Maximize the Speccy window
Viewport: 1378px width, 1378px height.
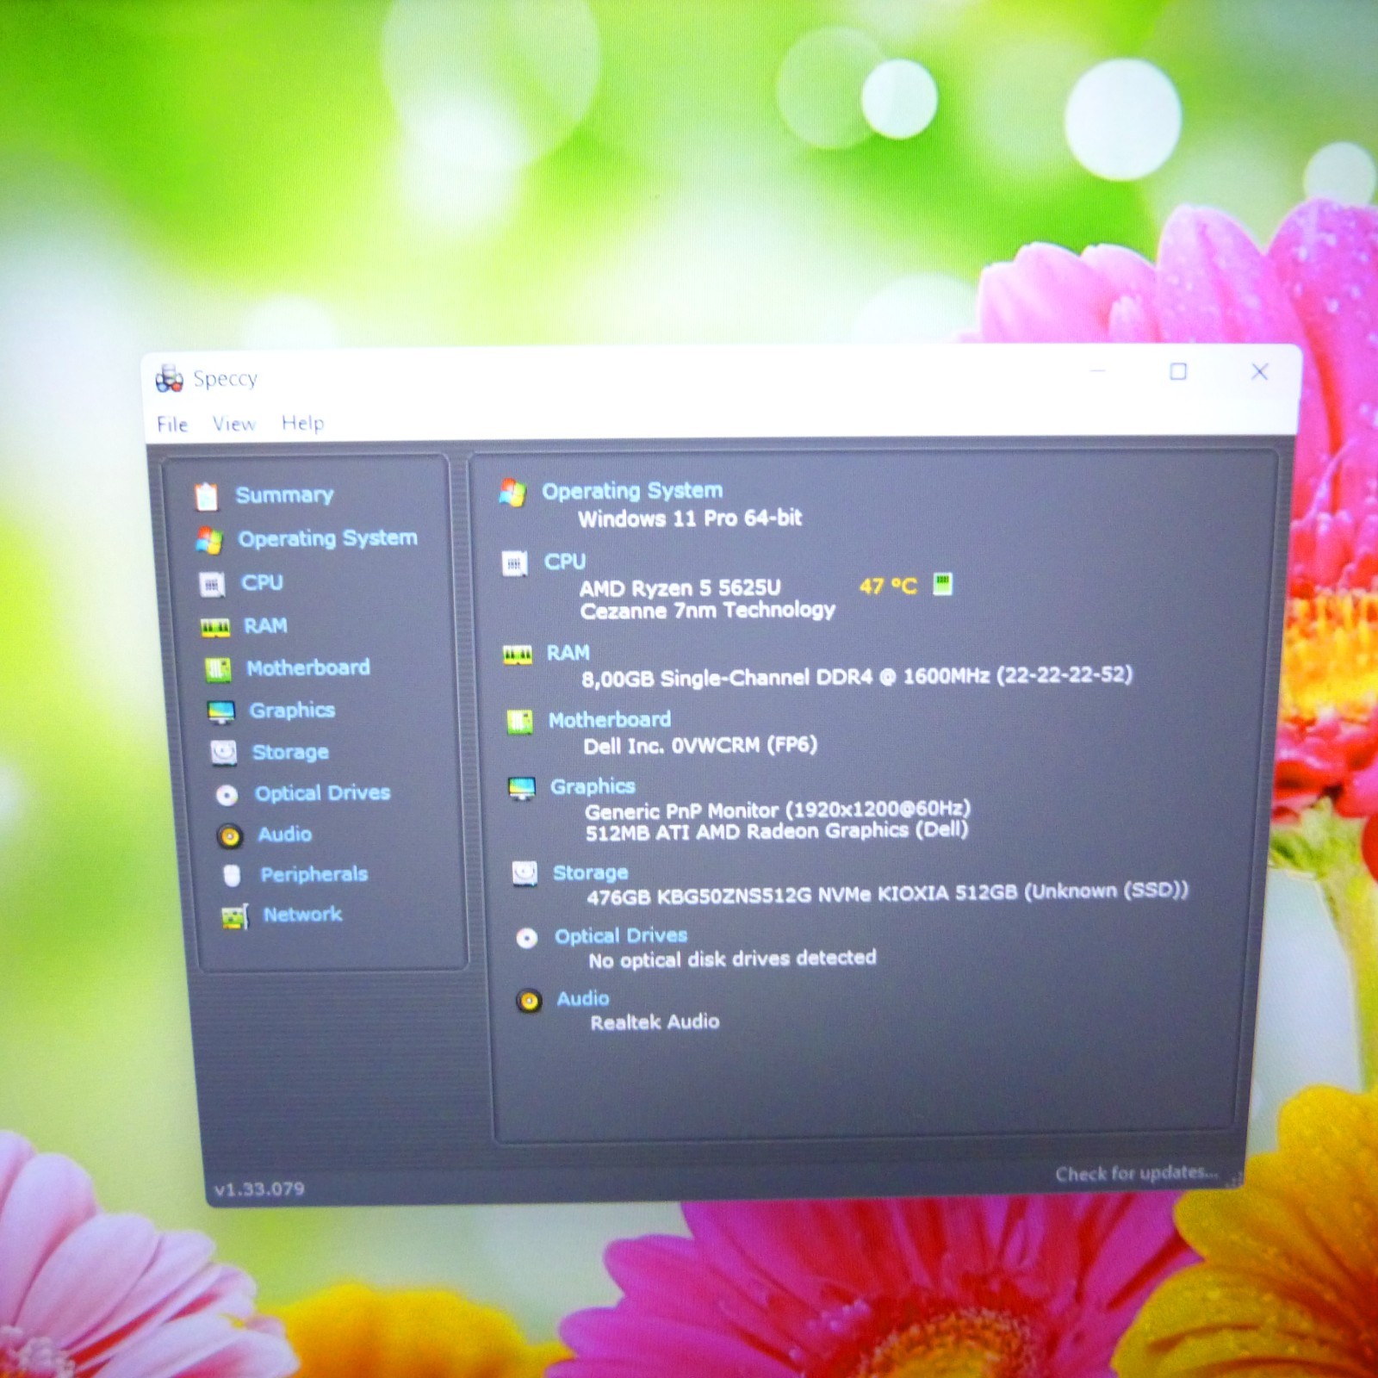point(1178,371)
